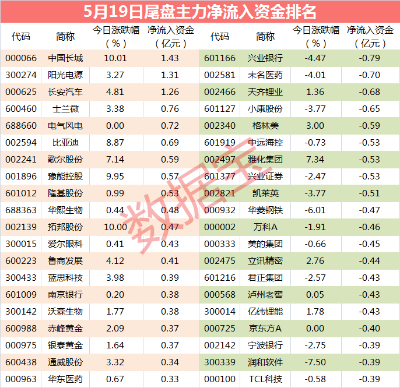Select stock code 688660

[x=21, y=126]
